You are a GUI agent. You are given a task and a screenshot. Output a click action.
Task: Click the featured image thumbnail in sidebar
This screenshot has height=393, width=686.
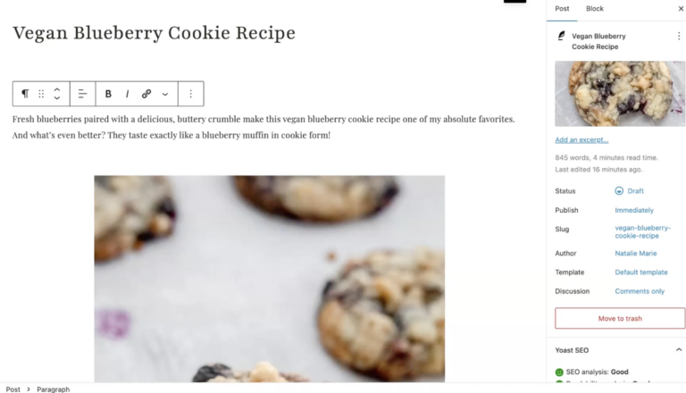click(620, 94)
